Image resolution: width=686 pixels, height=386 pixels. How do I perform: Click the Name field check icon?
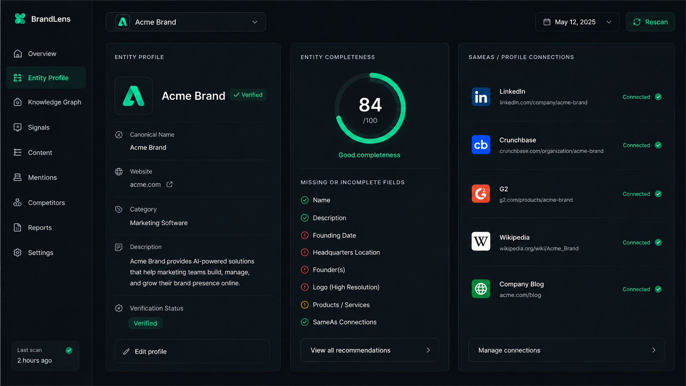click(305, 200)
